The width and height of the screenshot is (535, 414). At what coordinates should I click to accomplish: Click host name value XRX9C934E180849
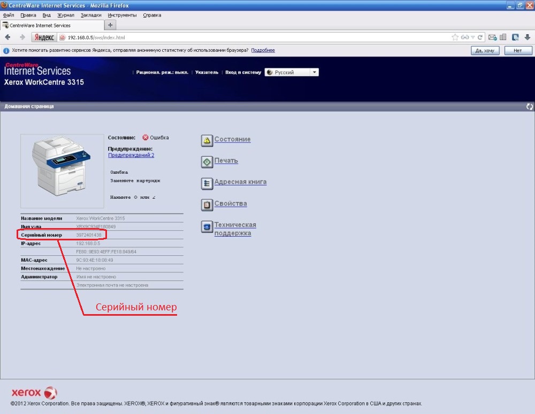pos(96,226)
